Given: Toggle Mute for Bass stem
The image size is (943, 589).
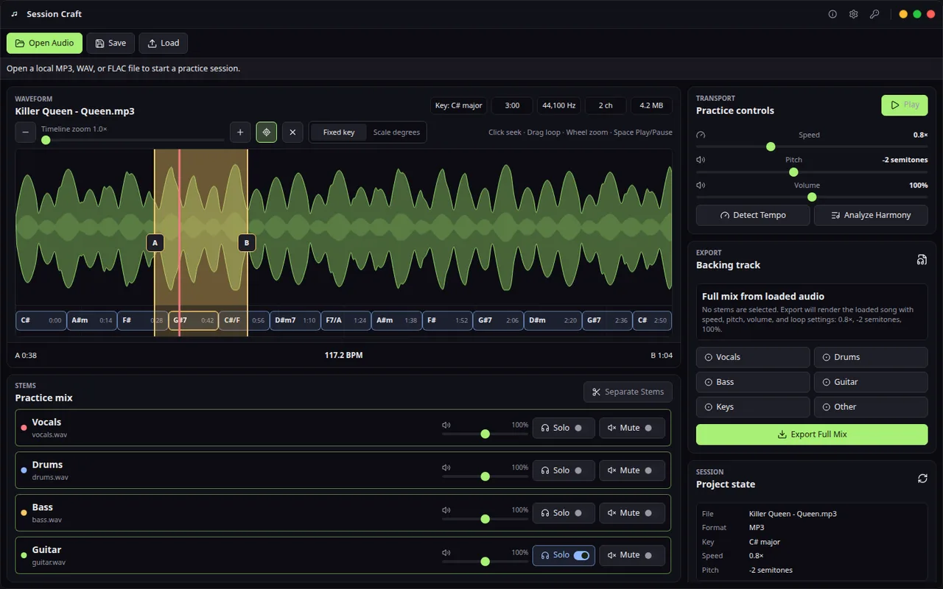Looking at the screenshot, I should (x=632, y=513).
